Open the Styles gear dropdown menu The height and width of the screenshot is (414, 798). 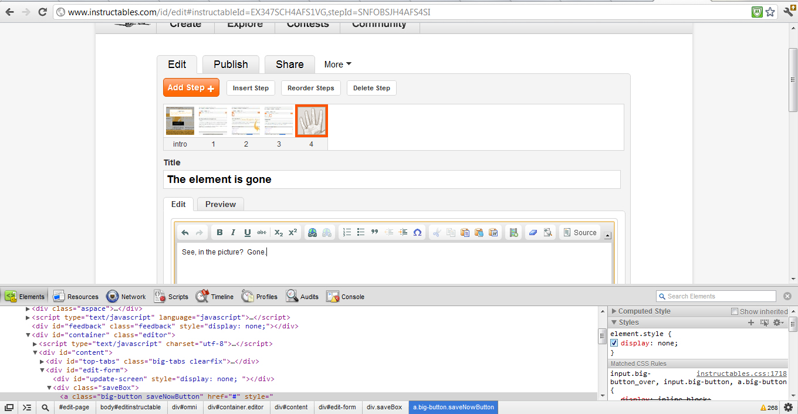click(779, 323)
